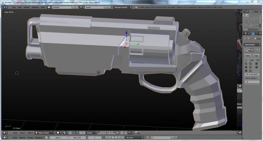Click the OpenGL render image icon
Image resolution: width=263 pixels, height=141 pixels.
(136, 133)
